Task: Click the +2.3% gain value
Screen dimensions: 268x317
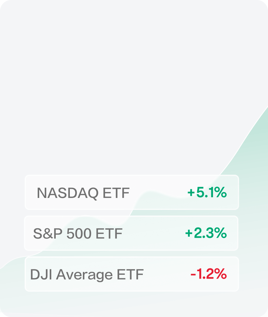Action: click(x=206, y=233)
